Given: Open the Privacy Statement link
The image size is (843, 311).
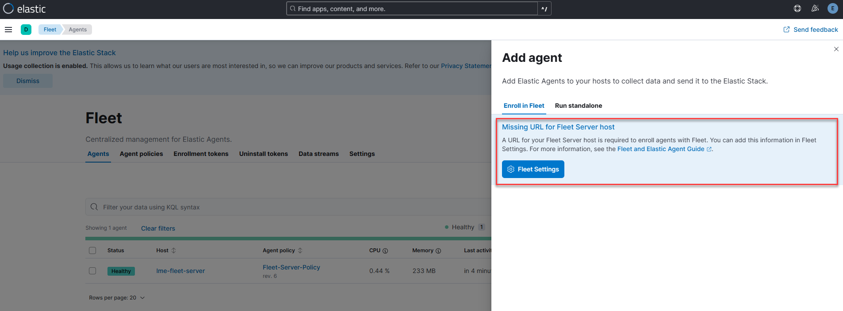Looking at the screenshot, I should point(466,66).
